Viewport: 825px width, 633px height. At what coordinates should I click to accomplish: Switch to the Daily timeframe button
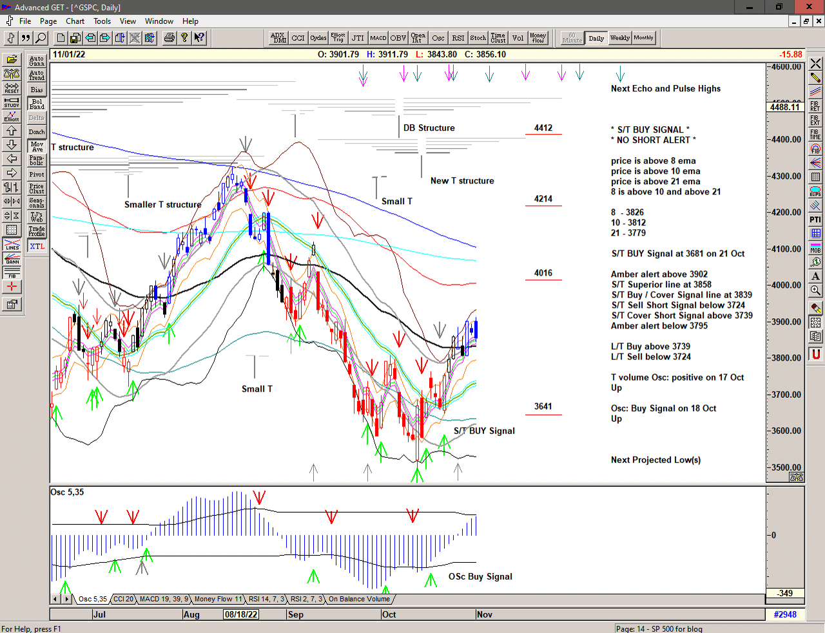coord(596,38)
